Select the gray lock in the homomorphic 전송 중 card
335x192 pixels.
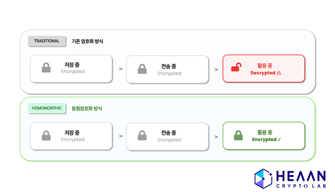[142, 136]
